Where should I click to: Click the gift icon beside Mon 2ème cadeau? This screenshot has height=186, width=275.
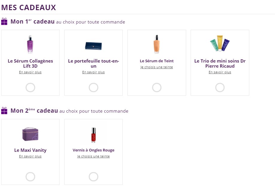coord(4,111)
